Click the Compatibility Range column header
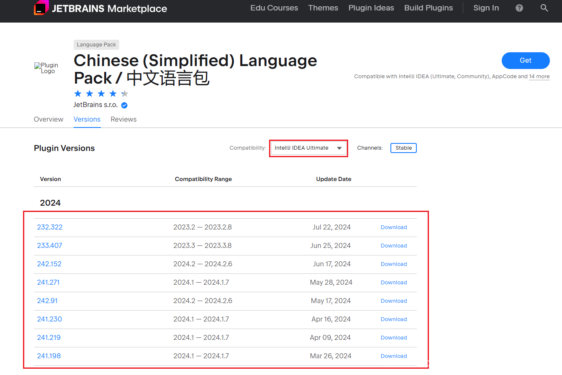The height and width of the screenshot is (375, 562). pyautogui.click(x=203, y=179)
